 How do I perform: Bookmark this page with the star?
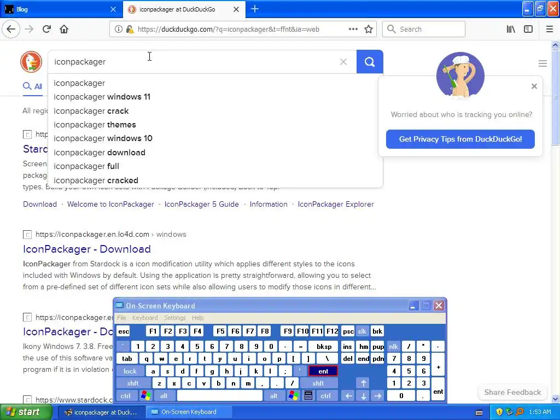pos(369,30)
